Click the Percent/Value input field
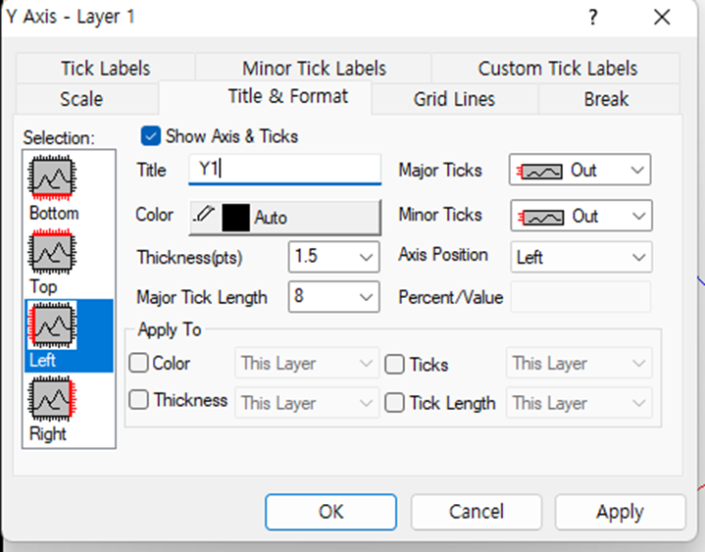705x552 pixels. click(580, 297)
